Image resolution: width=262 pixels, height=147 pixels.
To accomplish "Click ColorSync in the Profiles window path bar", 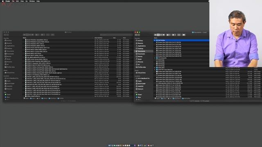I will (x=53, y=98).
